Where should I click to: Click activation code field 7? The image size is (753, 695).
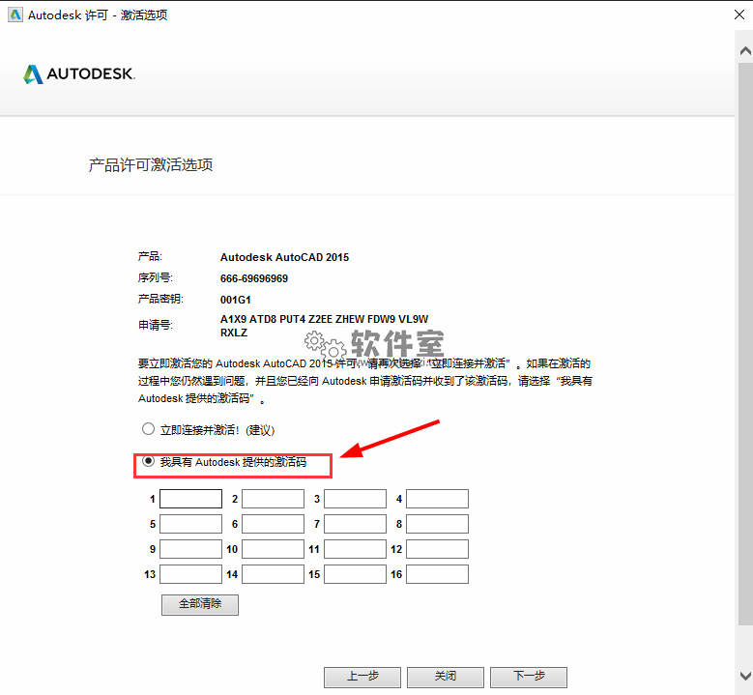click(355, 524)
